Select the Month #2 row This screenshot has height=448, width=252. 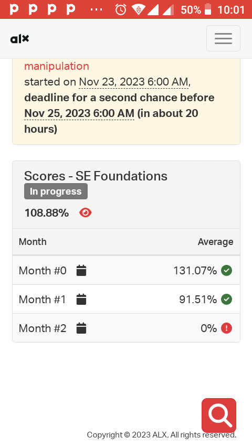point(126,328)
